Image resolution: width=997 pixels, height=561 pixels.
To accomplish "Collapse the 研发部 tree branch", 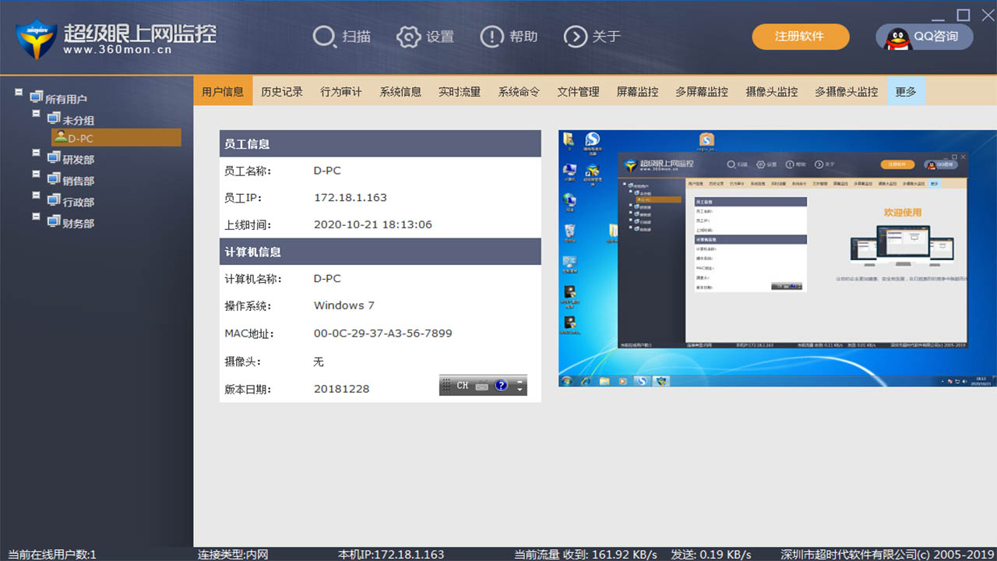I will pos(36,153).
